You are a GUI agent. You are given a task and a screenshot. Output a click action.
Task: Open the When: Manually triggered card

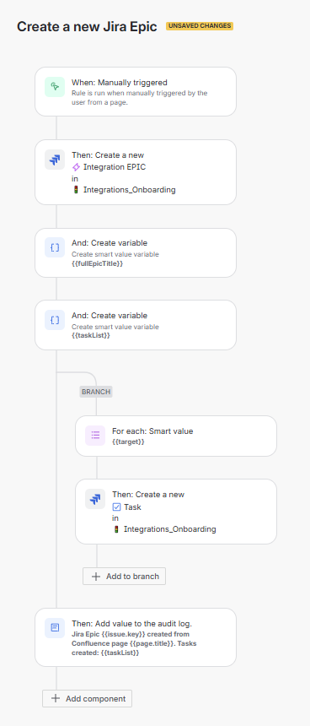pyautogui.click(x=136, y=92)
